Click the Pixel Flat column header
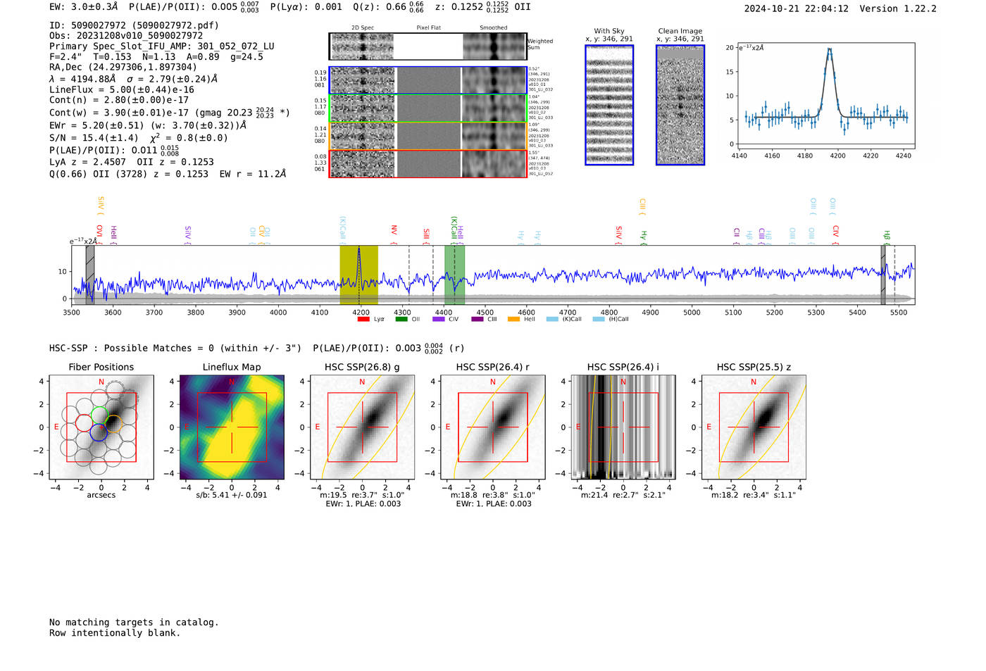Viewport: 986px width, 671px height. [x=428, y=28]
